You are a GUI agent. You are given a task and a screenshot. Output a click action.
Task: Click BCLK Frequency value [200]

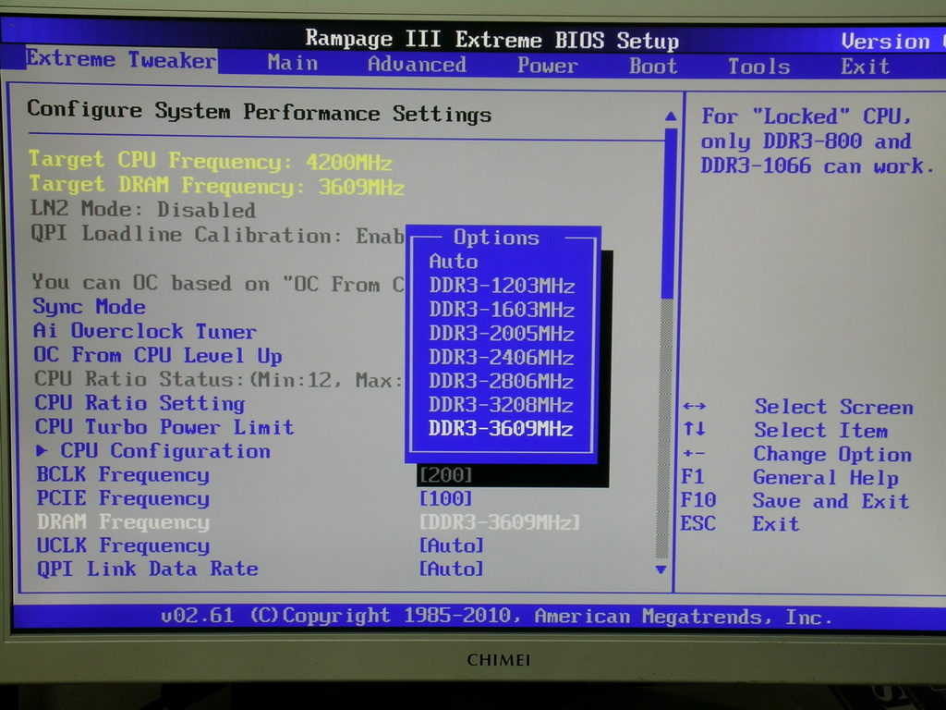(x=446, y=475)
